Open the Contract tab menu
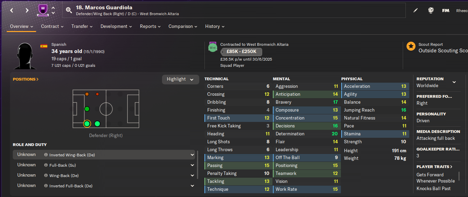 (x=52, y=27)
